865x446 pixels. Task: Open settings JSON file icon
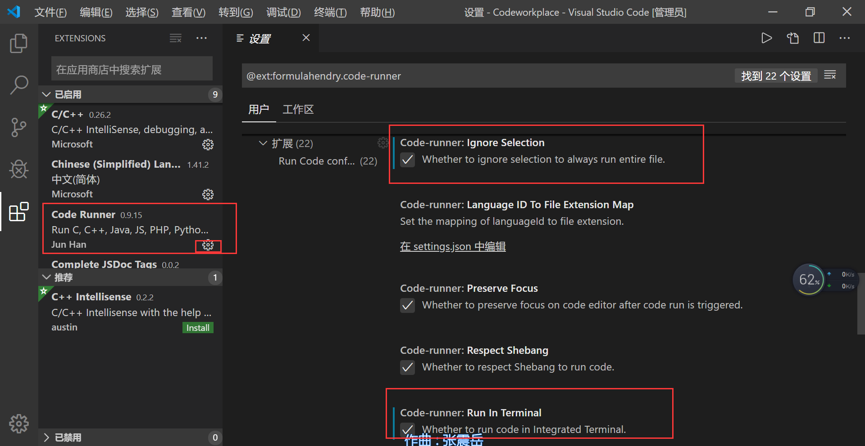pyautogui.click(x=793, y=38)
